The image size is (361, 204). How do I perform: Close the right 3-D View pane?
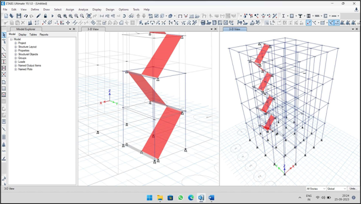coord(357,29)
